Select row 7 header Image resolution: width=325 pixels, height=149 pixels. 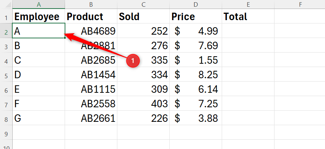click(x=6, y=104)
